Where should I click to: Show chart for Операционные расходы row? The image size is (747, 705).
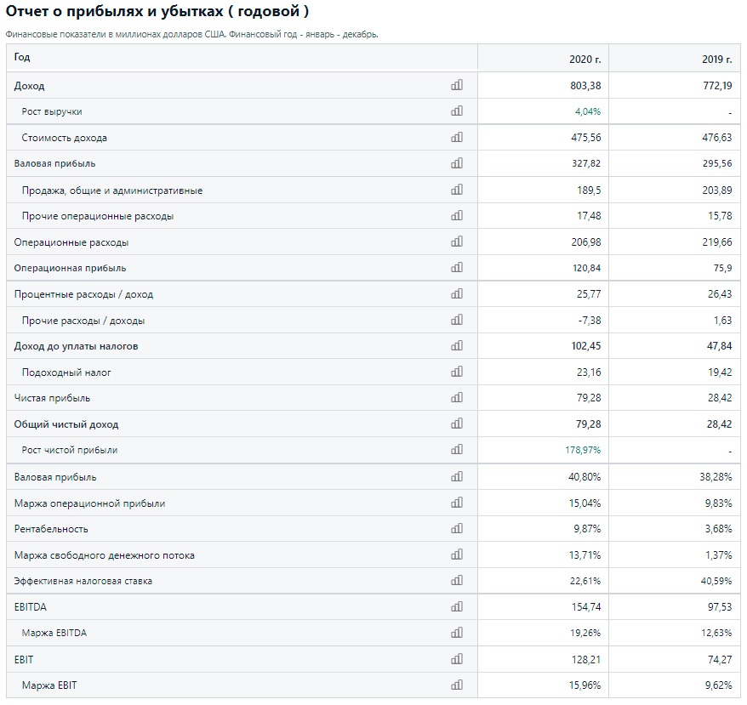click(x=457, y=242)
